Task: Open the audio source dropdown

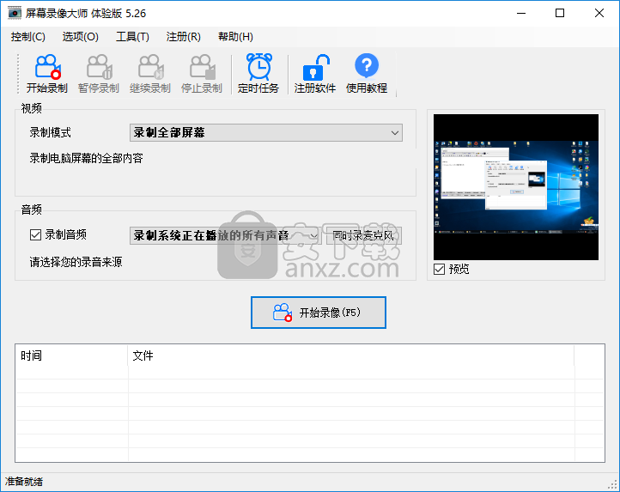Action: click(x=225, y=236)
